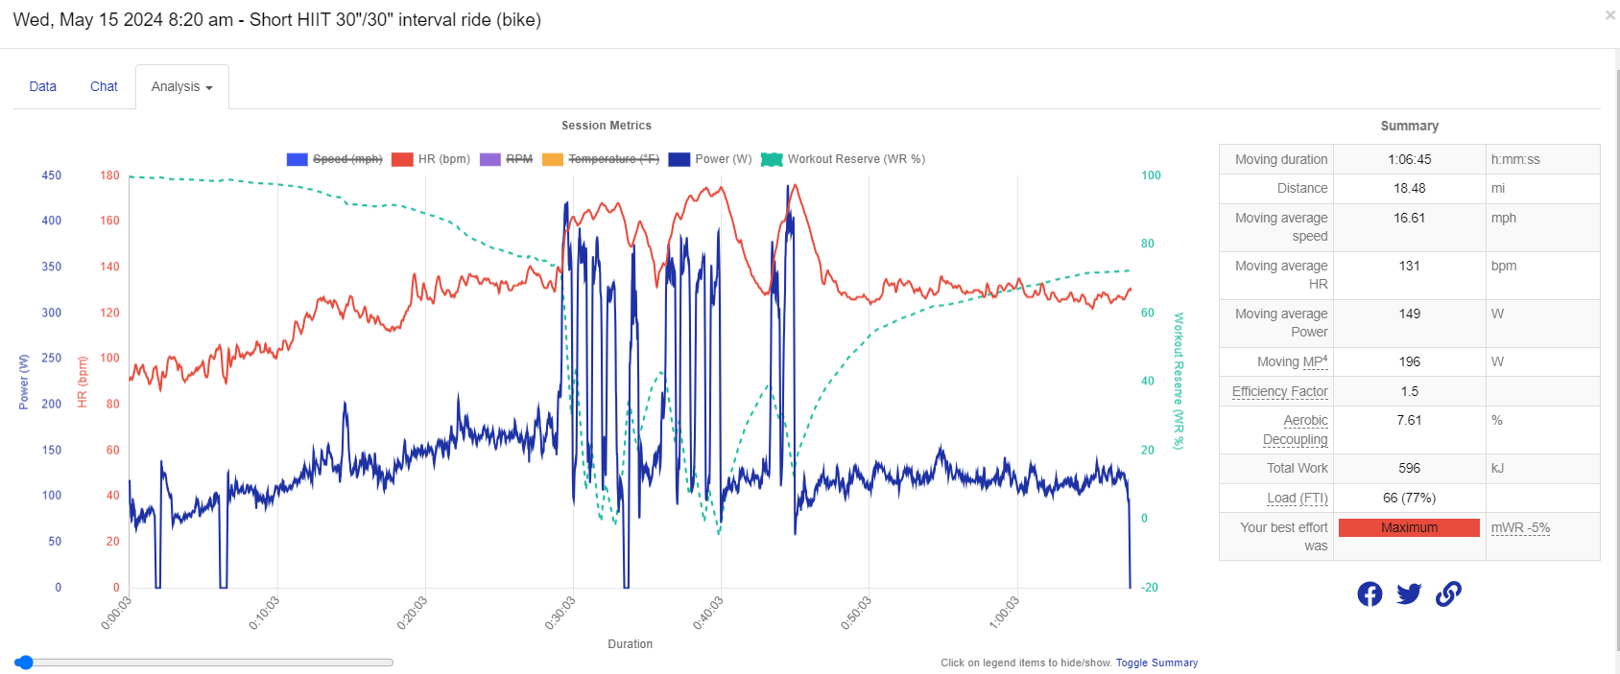Click the red Maximum effort bar
Viewport: 1620px width, 674px height.
point(1408,527)
